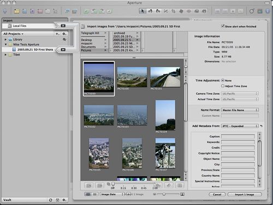Expand the Tibet project
This screenshot has height=205, width=273.
click(5, 55)
